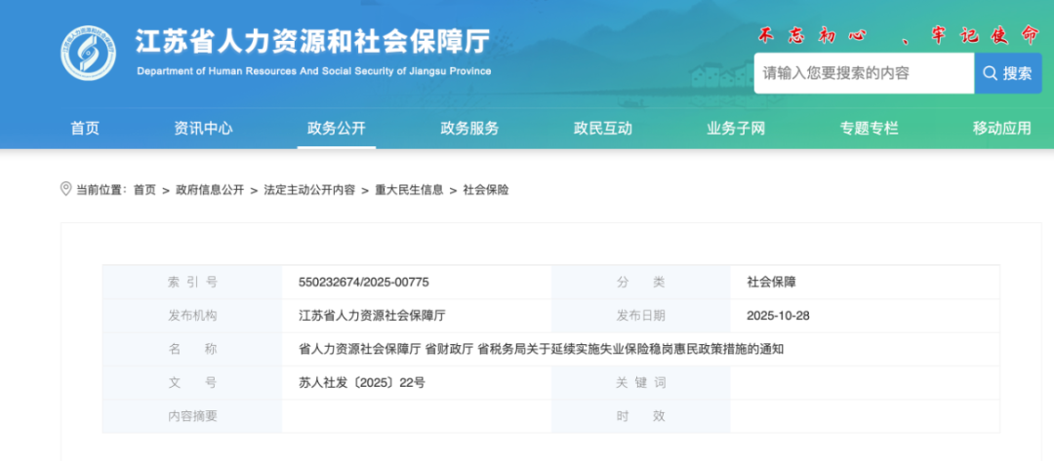The image size is (1054, 461).
Task: Click the 江苏省人力资源和社会保障厅 site title
Action: [312, 42]
